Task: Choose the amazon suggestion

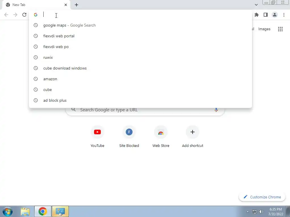Action: click(140, 79)
